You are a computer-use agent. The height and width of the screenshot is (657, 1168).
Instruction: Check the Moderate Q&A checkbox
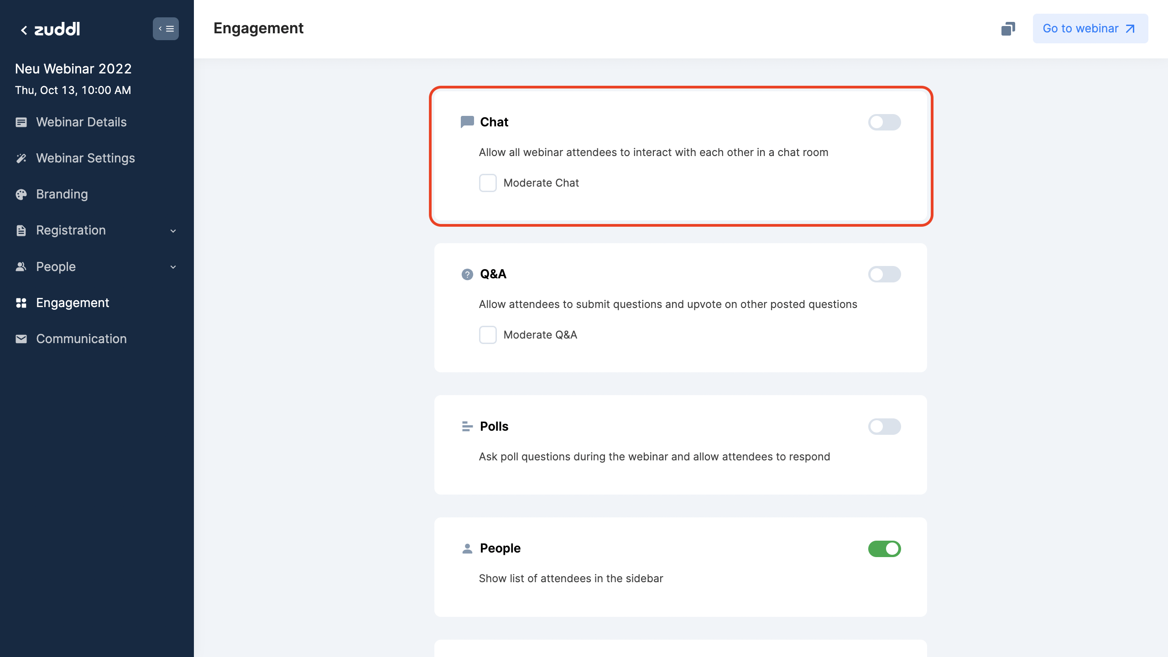coord(488,334)
